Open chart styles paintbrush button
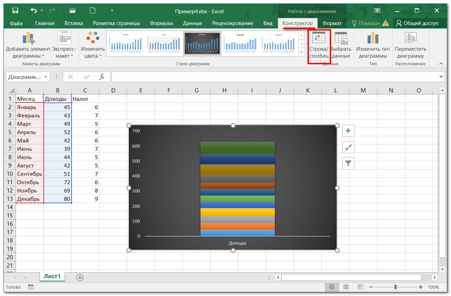 (348, 147)
